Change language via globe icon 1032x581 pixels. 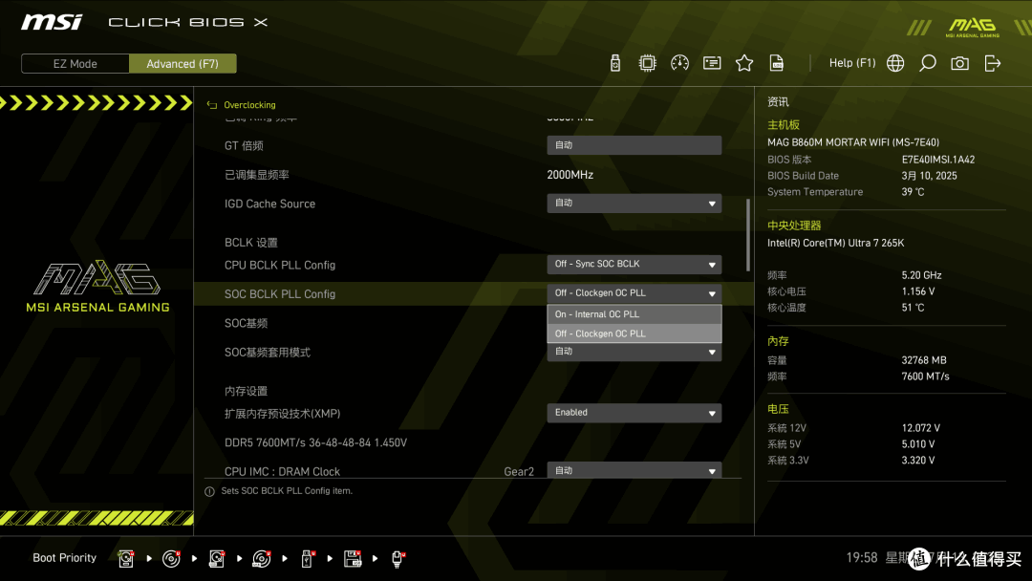[895, 63]
